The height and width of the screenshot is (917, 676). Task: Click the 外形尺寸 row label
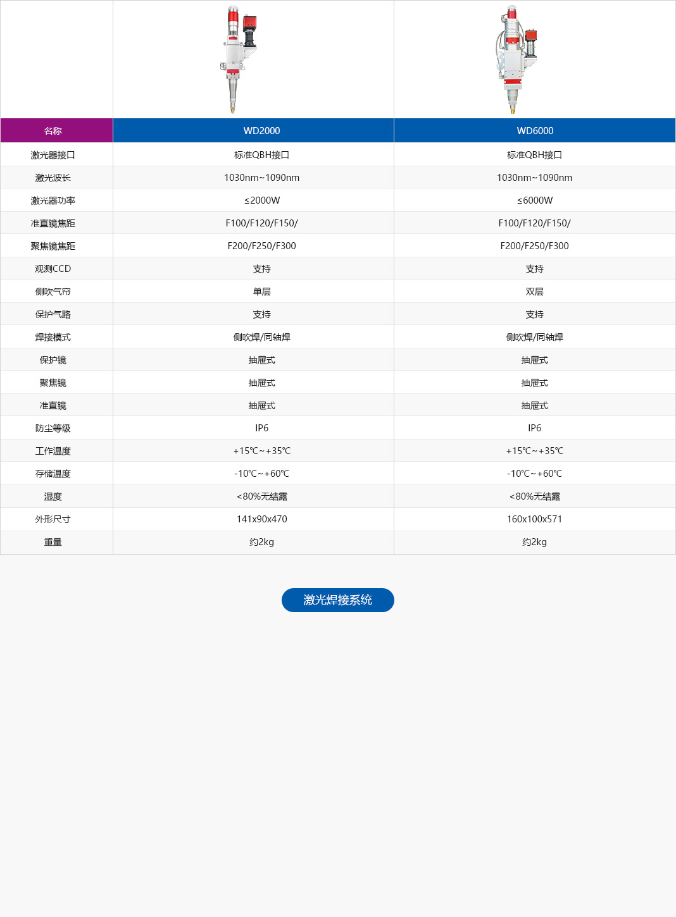(x=53, y=519)
